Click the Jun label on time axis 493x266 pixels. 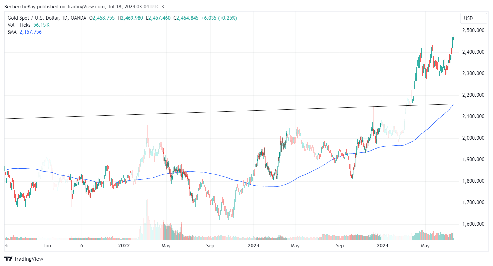tap(47, 246)
